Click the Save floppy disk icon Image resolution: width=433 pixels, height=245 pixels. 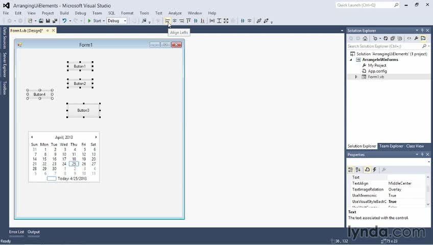[x=48, y=21]
